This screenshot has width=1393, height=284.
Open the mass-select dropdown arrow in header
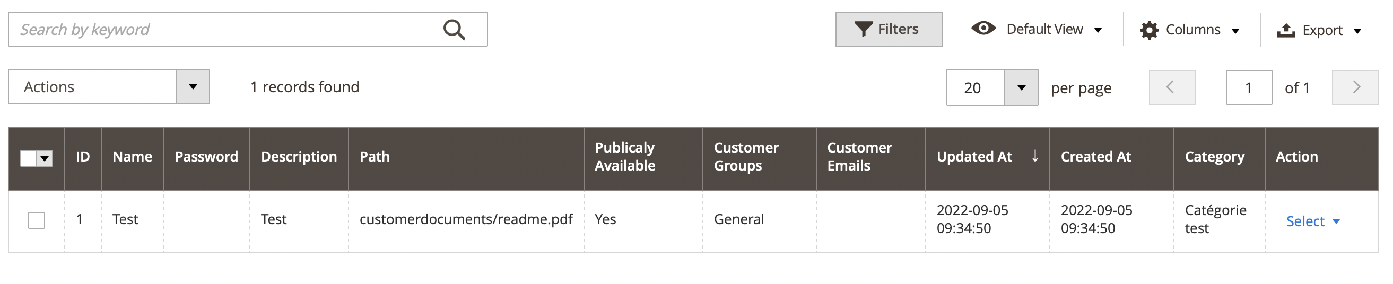pos(45,158)
